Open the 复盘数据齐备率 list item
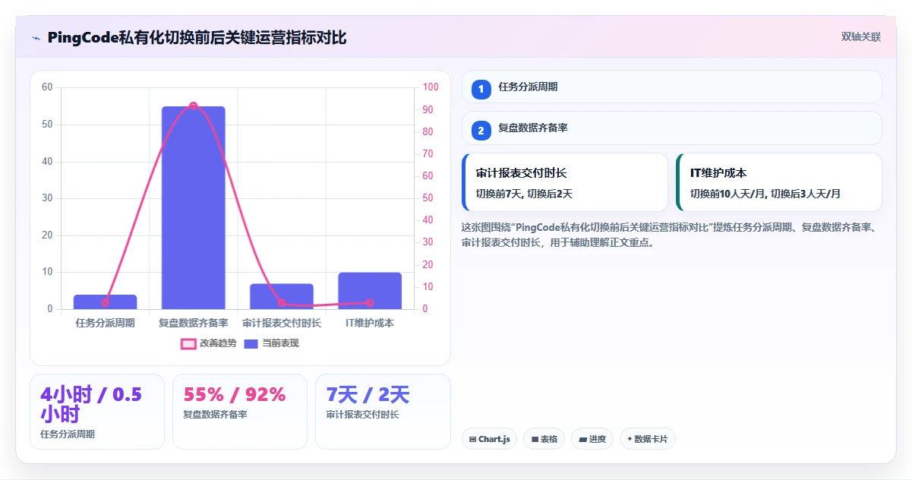The height and width of the screenshot is (480, 912). click(671, 128)
